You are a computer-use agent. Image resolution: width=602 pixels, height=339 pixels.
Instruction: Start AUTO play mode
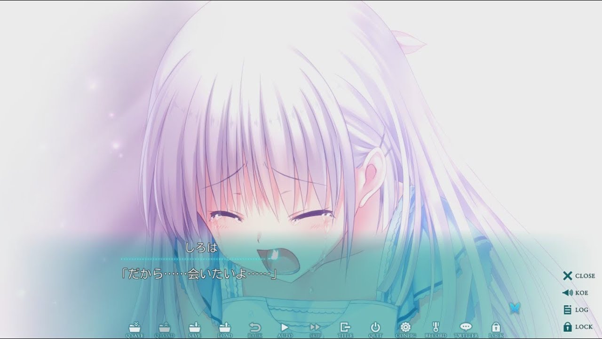[285, 329]
